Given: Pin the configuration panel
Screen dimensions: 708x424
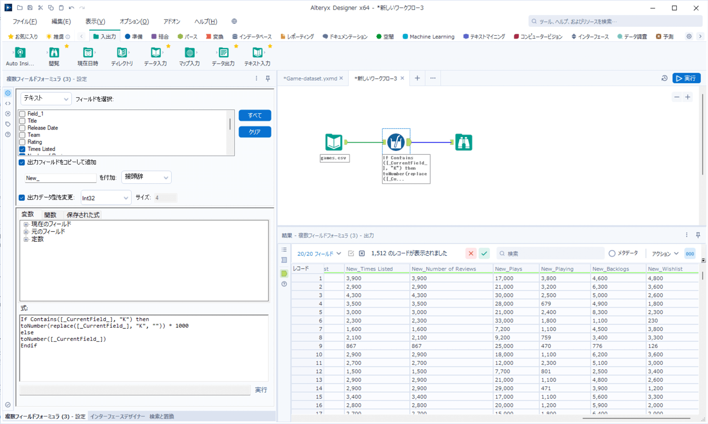Looking at the screenshot, I should [268, 79].
